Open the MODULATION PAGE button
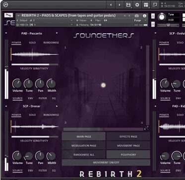The image size is (185, 180). coord(84,146)
